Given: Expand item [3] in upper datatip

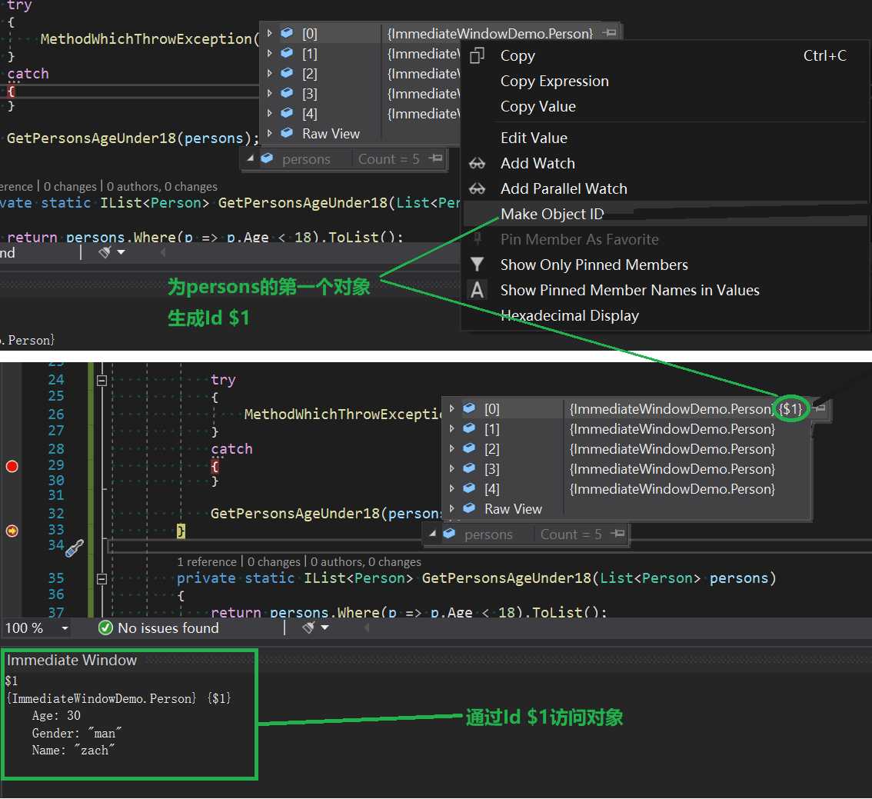Looking at the screenshot, I should 270,93.
